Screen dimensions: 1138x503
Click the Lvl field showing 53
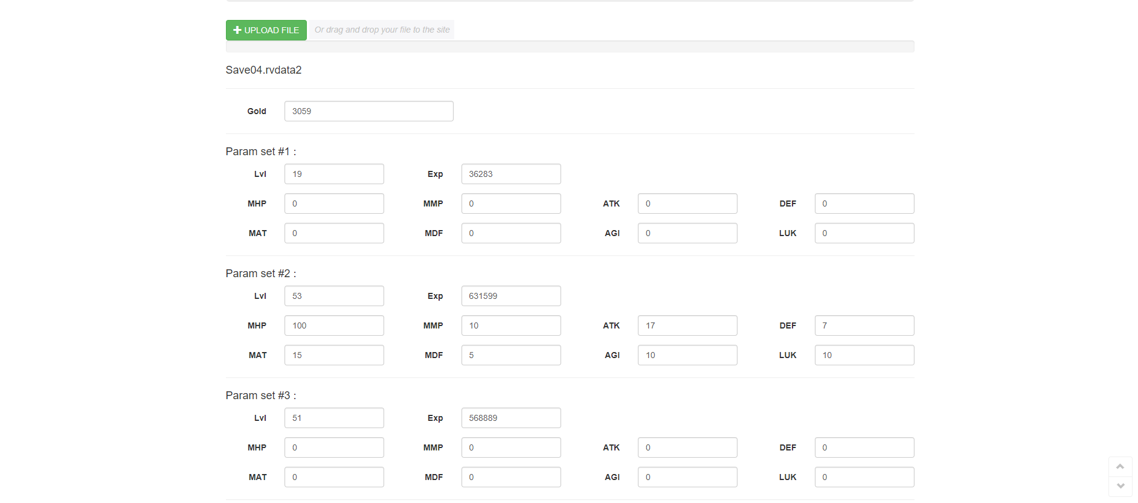coord(334,296)
